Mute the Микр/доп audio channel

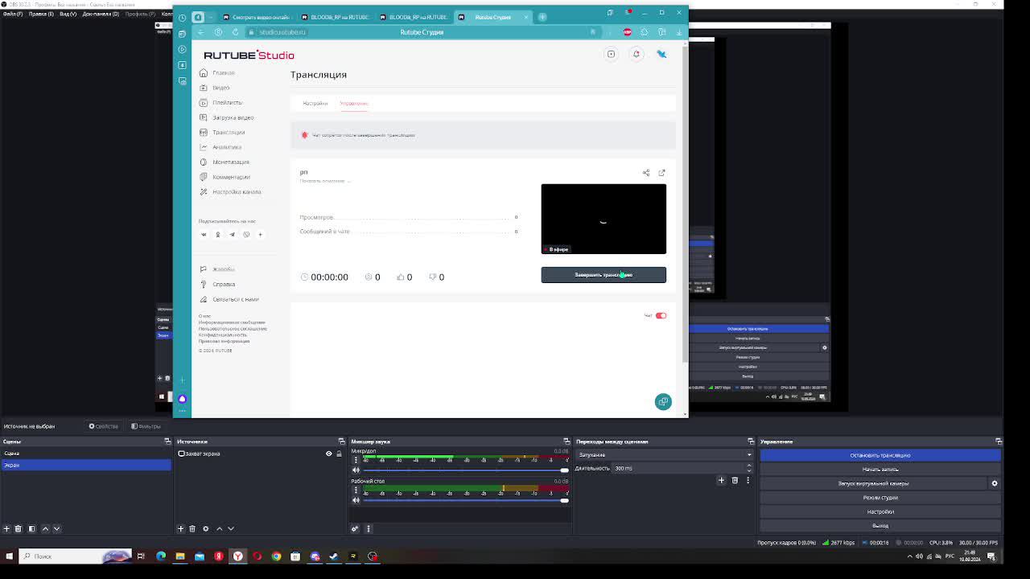point(356,470)
